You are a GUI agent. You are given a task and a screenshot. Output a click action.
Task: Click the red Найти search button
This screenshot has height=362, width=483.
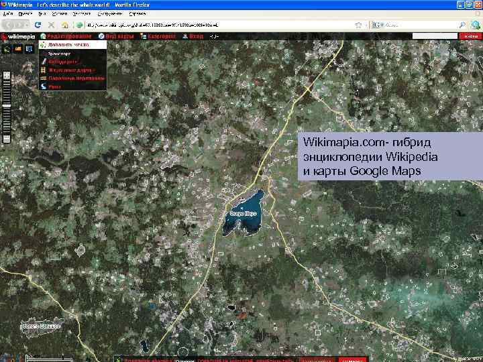click(471, 36)
